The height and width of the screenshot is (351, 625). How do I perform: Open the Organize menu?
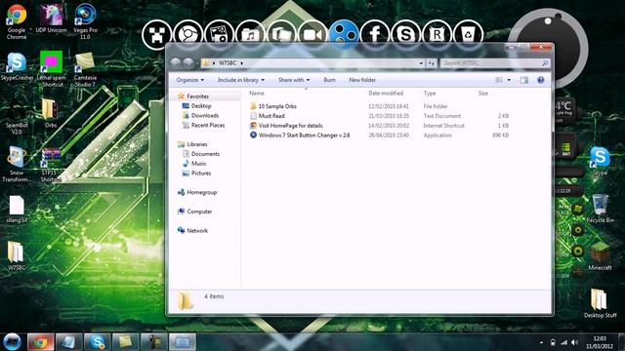[190, 80]
